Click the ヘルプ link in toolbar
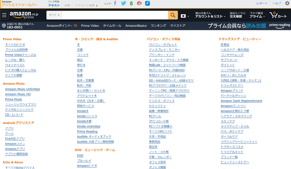The height and width of the screenshot is (169, 291). click(x=276, y=3)
